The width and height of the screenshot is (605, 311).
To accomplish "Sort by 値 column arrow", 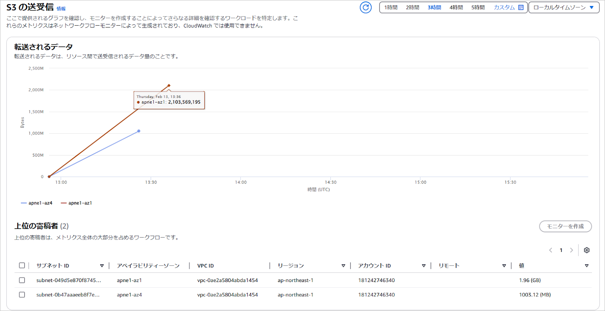I will [586, 266].
